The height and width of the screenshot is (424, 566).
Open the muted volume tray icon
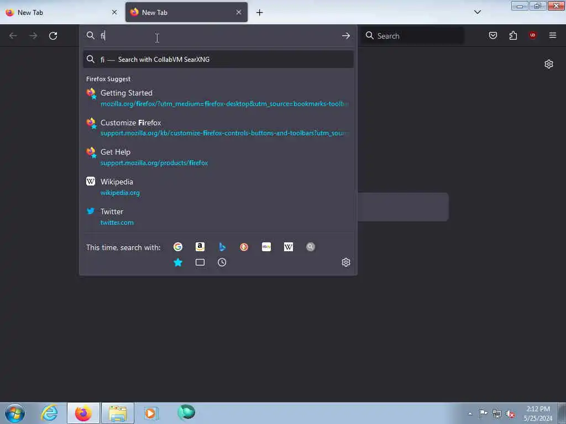[510, 414]
